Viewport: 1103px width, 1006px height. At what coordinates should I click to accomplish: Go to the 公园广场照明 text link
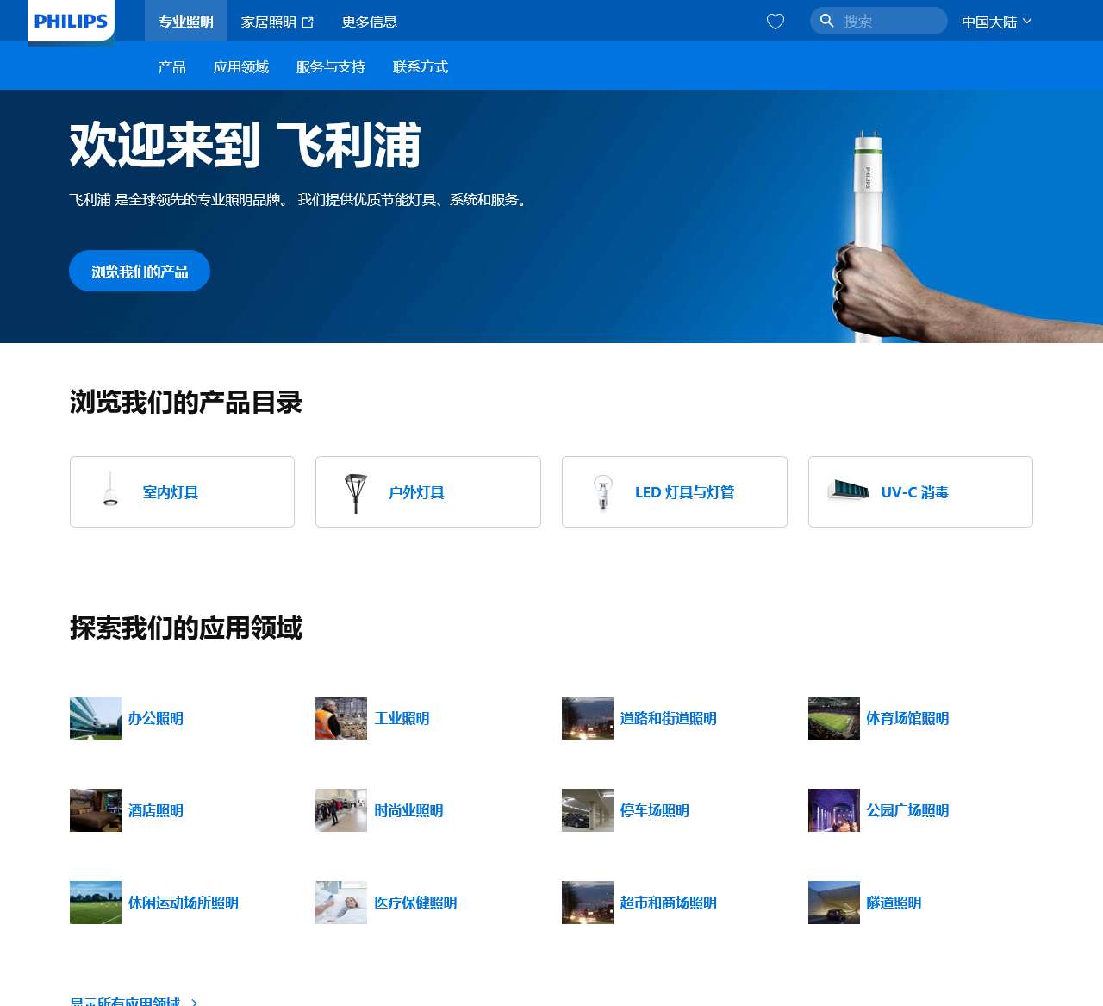[x=907, y=810]
